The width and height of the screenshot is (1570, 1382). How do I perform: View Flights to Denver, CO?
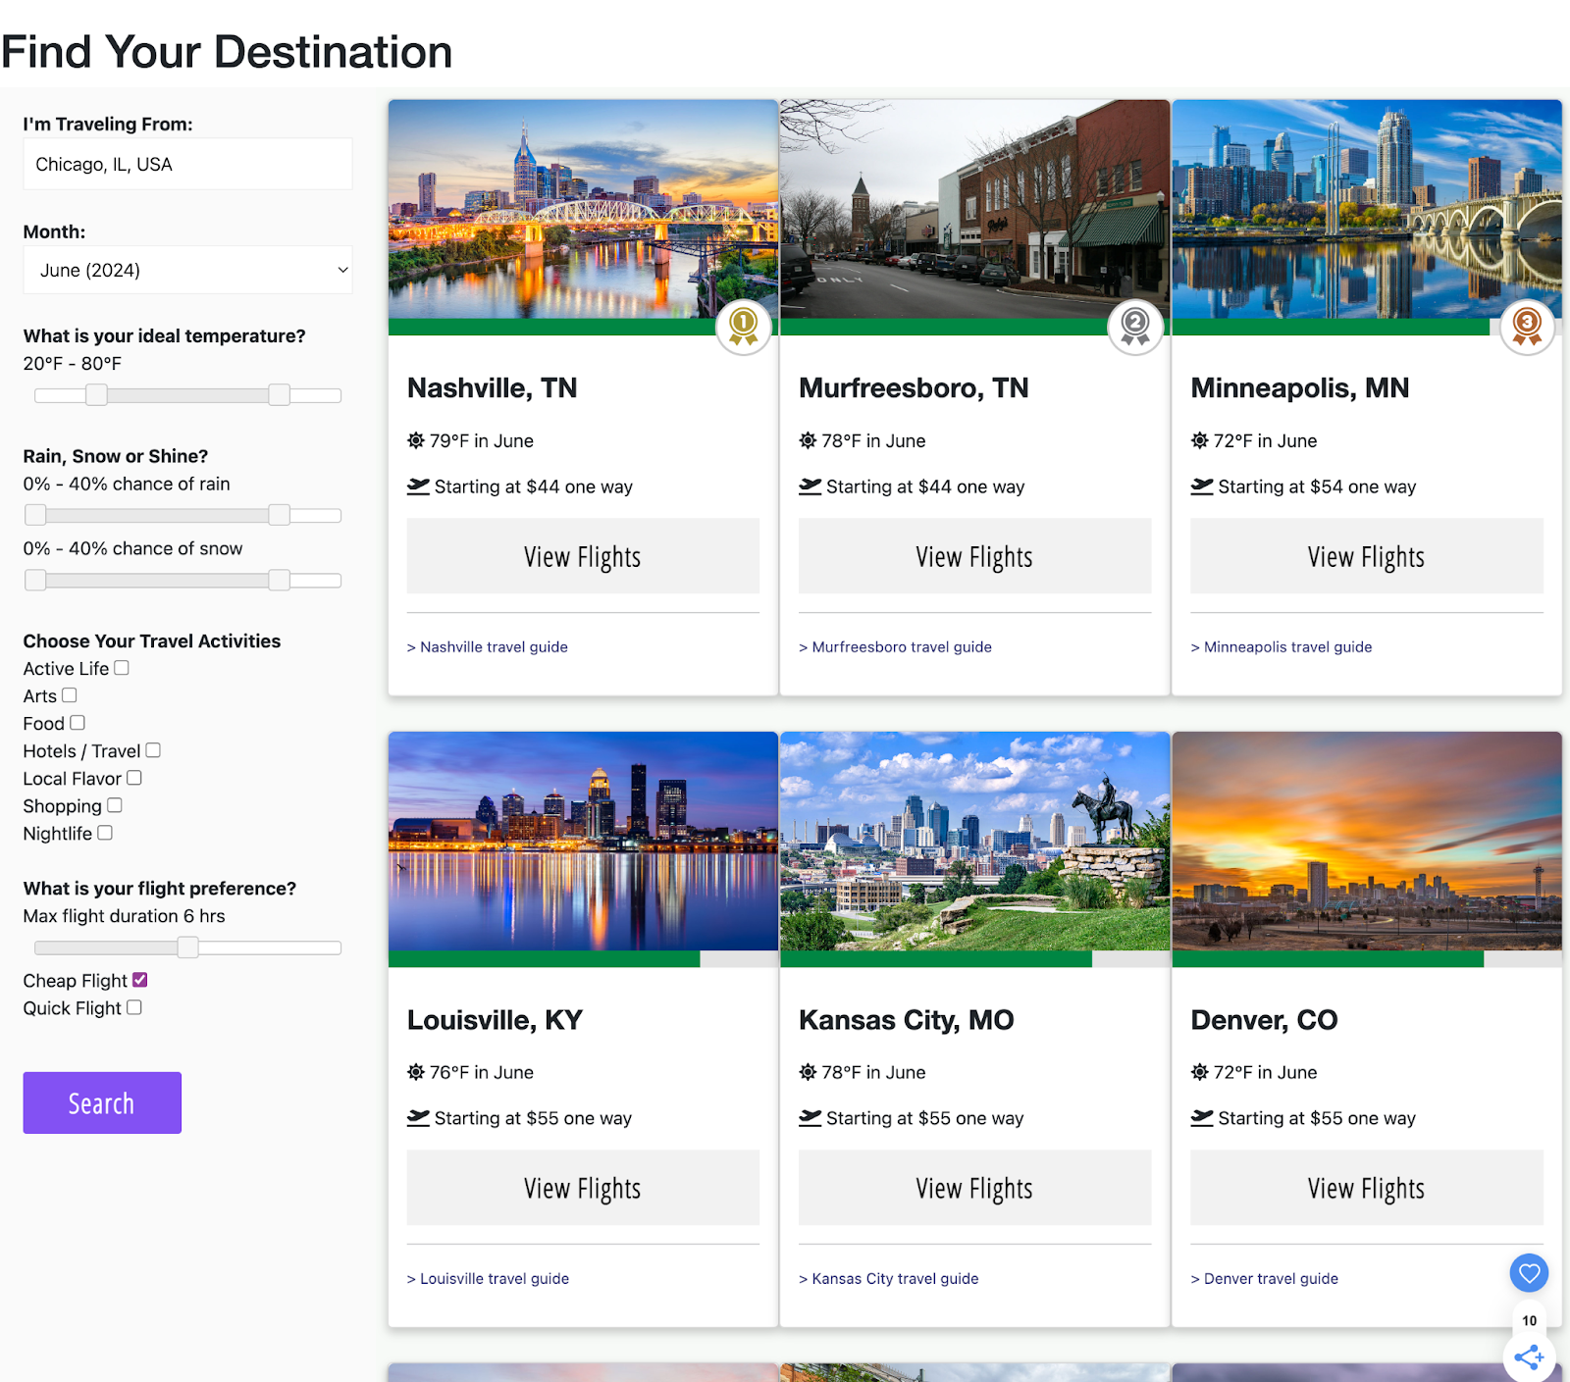pos(1366,1188)
